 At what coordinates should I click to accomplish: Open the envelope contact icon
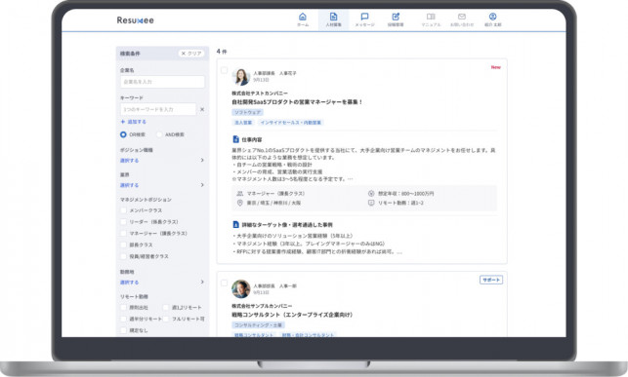click(462, 17)
